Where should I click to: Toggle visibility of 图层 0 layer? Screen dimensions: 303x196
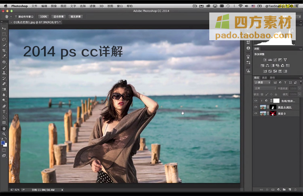point(256,113)
